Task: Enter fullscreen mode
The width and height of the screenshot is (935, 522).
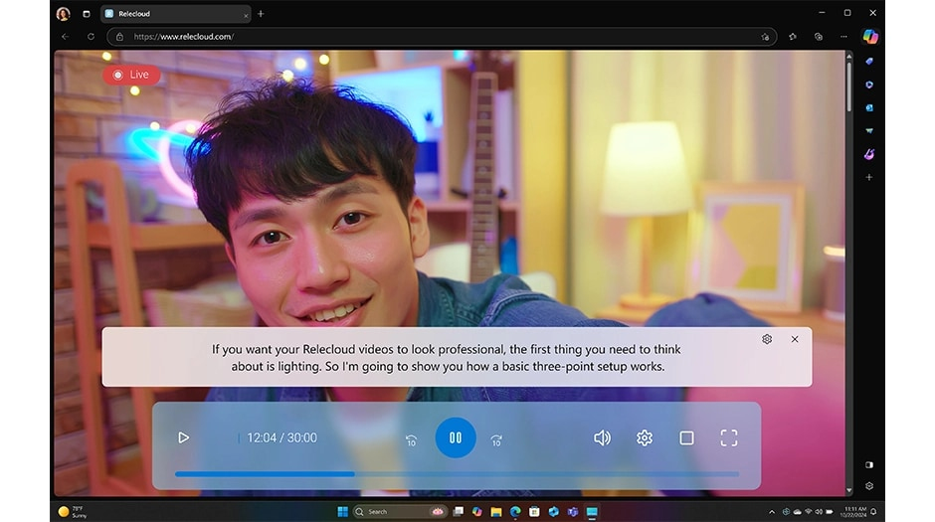Action: 729,437
